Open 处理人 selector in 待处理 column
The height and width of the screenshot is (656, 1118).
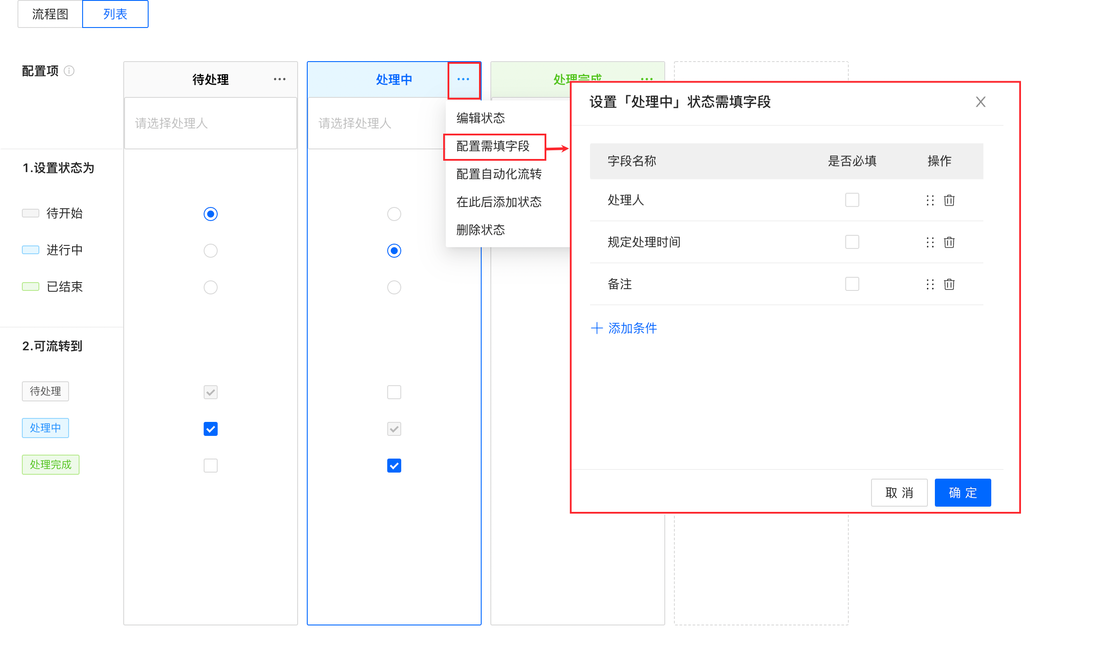210,123
